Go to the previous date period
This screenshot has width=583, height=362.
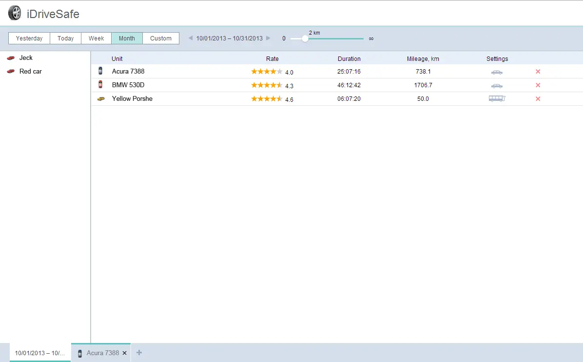click(x=191, y=38)
